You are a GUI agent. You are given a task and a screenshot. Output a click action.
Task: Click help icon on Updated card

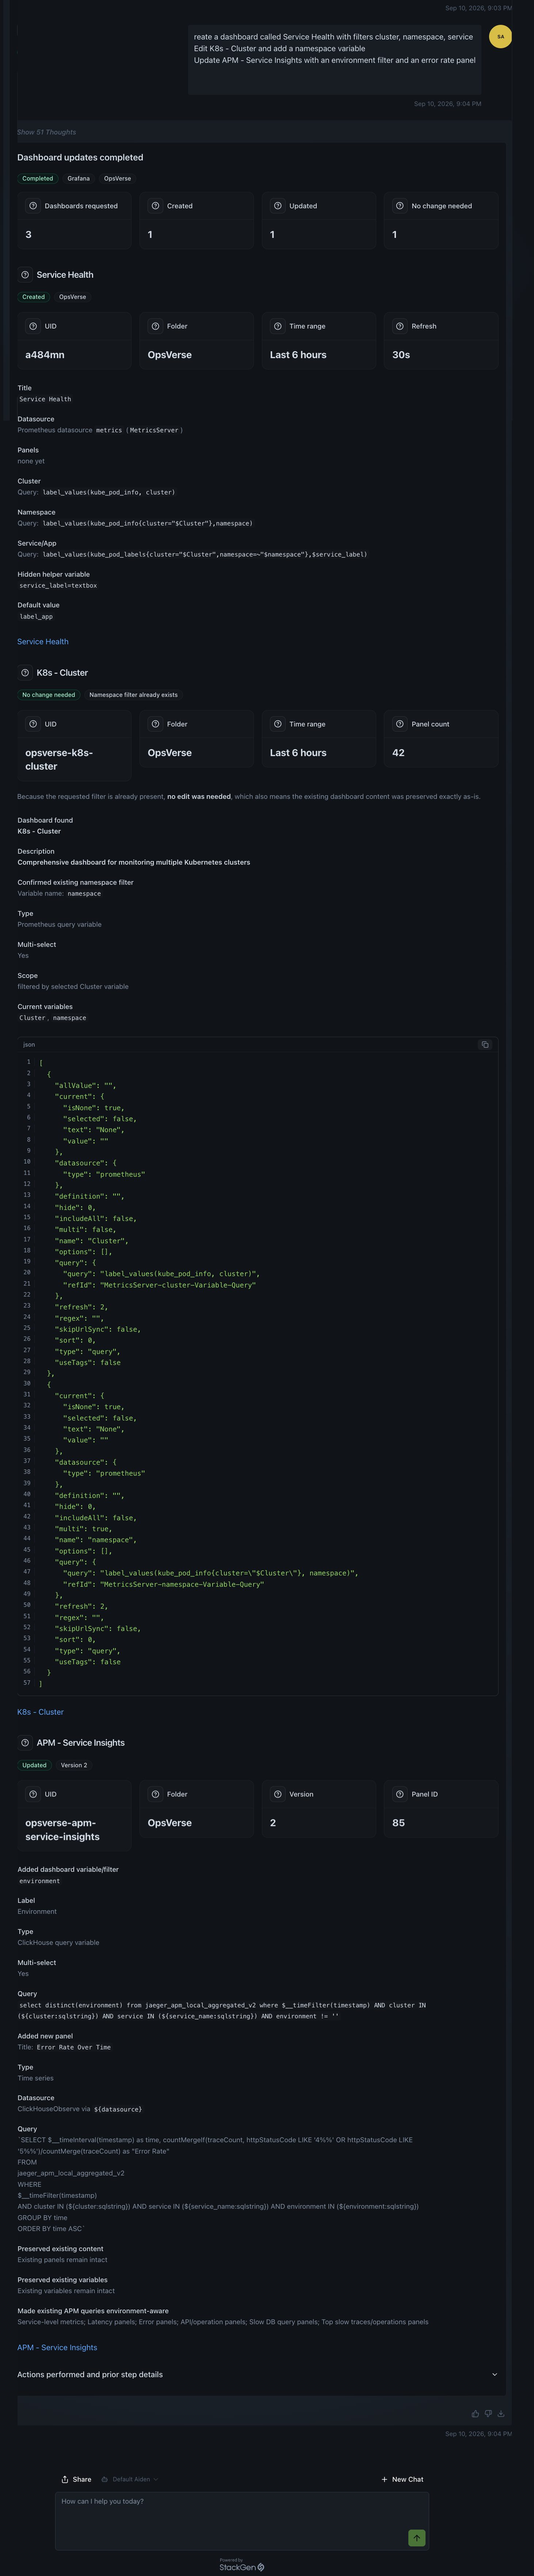(278, 206)
